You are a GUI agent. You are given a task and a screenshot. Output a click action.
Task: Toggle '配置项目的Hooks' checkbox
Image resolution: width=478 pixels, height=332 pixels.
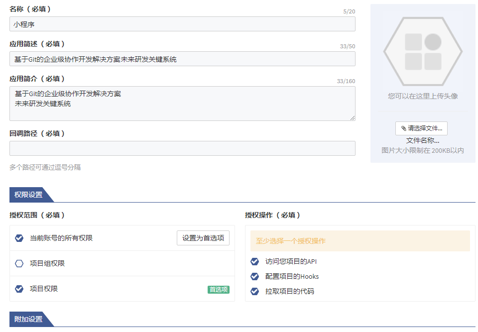pyautogui.click(x=254, y=276)
